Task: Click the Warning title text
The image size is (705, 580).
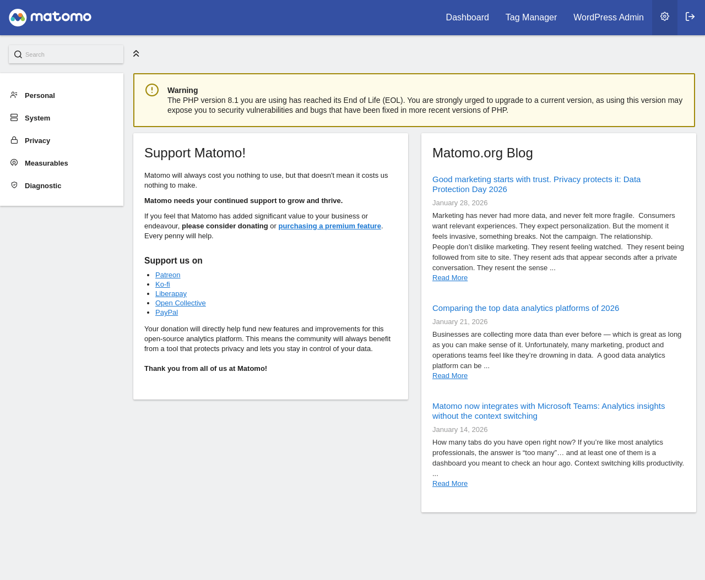Action: [182, 90]
